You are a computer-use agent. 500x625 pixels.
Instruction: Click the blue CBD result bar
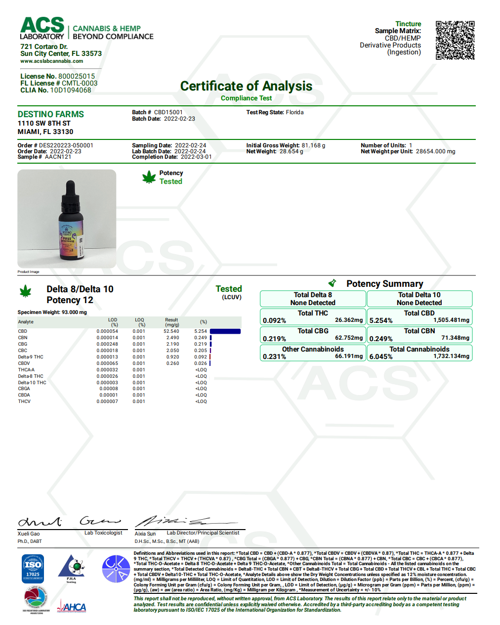point(225,331)
